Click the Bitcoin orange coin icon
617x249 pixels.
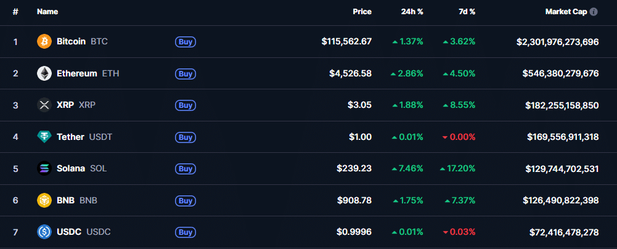coord(44,41)
